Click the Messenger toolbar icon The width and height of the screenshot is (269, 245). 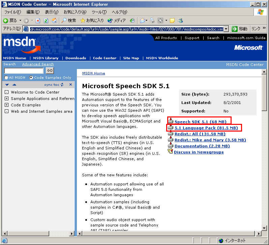tap(180, 21)
